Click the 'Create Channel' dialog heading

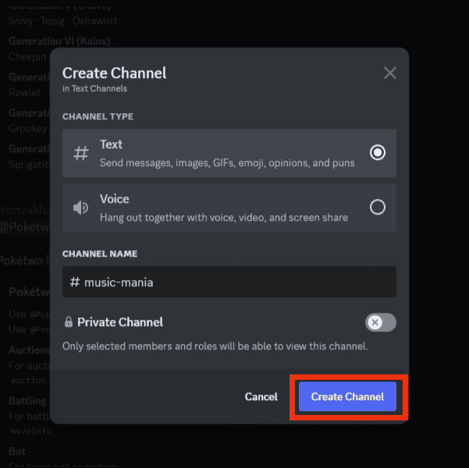114,73
